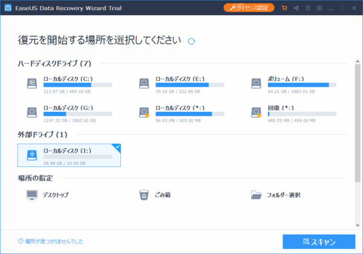Uncheck the selected ローカルディスク (I:) checkmark

click(x=117, y=147)
